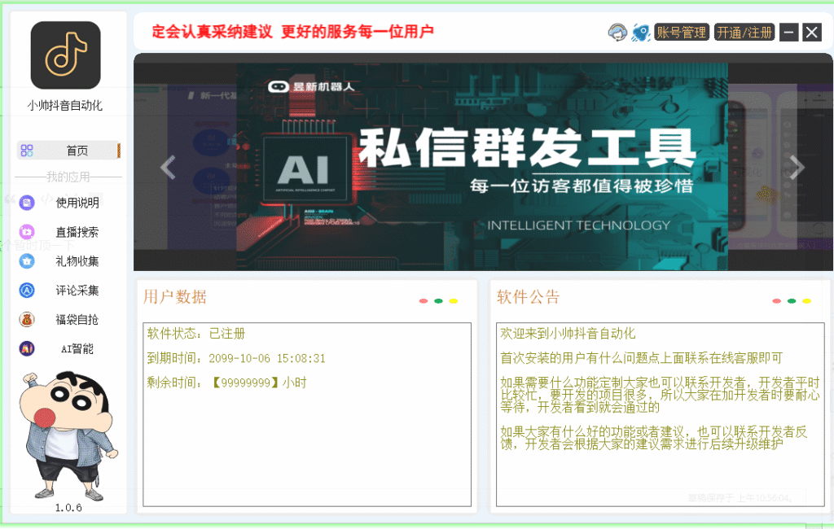Launch the 评论采集 comment collection icon

pos(25,290)
